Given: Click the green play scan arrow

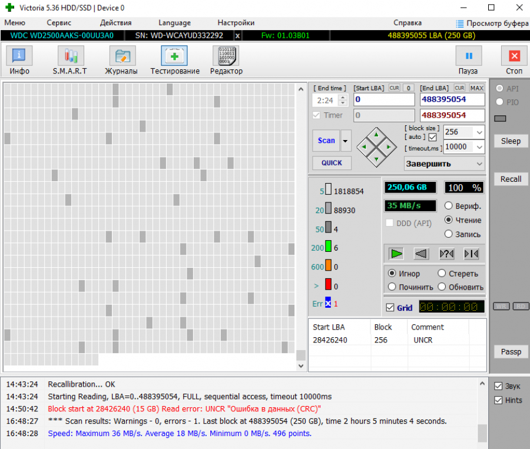Looking at the screenshot, I should [x=396, y=254].
